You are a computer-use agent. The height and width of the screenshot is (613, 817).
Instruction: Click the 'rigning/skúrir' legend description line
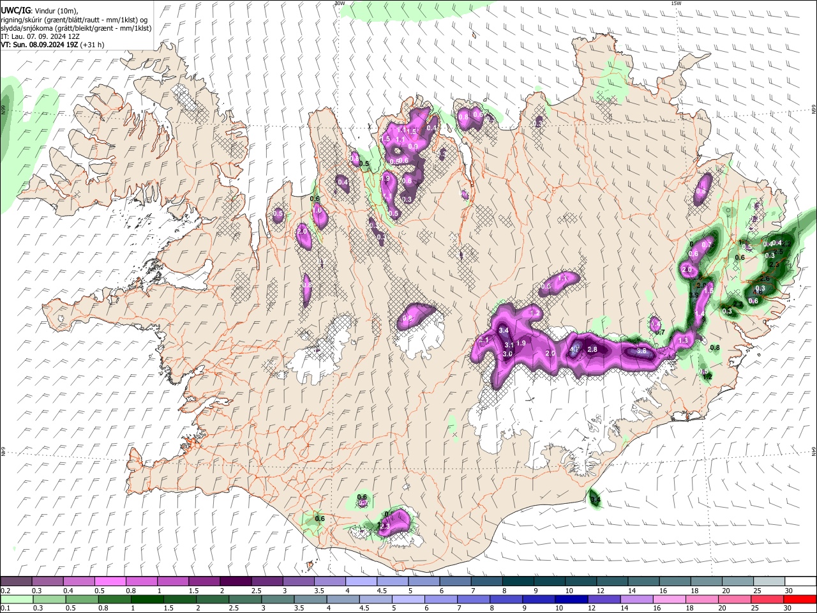coord(75,20)
